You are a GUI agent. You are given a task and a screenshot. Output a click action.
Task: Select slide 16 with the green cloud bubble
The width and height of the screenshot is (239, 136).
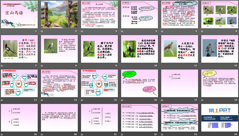[x=139, y=83]
